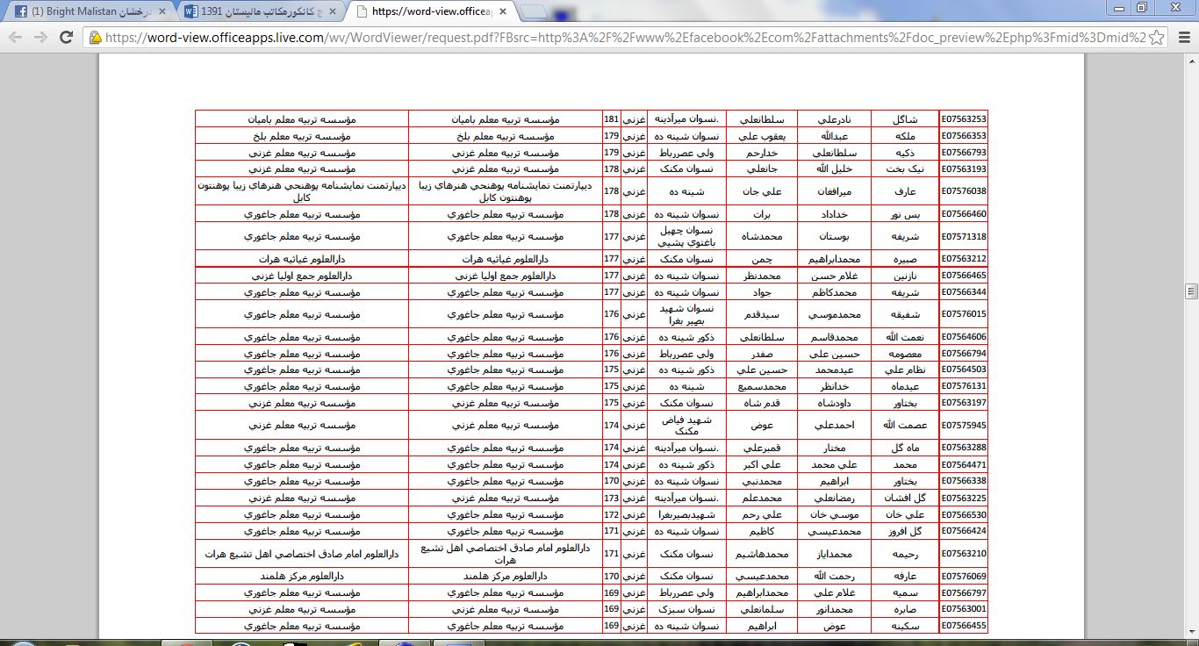The width and height of the screenshot is (1199, 646).
Task: Select ID cell E07563212
Action: (963, 259)
